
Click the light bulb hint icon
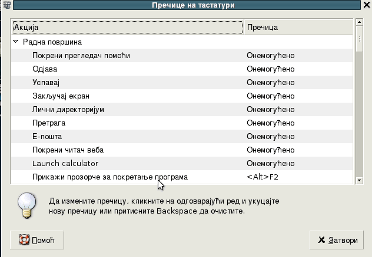coord(27,205)
